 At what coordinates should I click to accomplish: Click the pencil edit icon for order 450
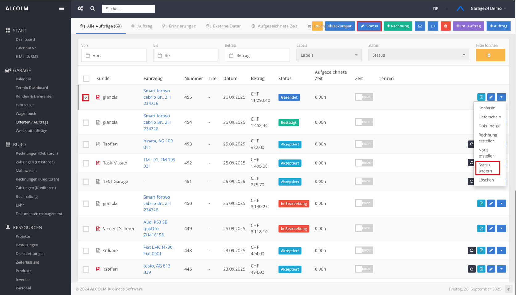click(491, 203)
